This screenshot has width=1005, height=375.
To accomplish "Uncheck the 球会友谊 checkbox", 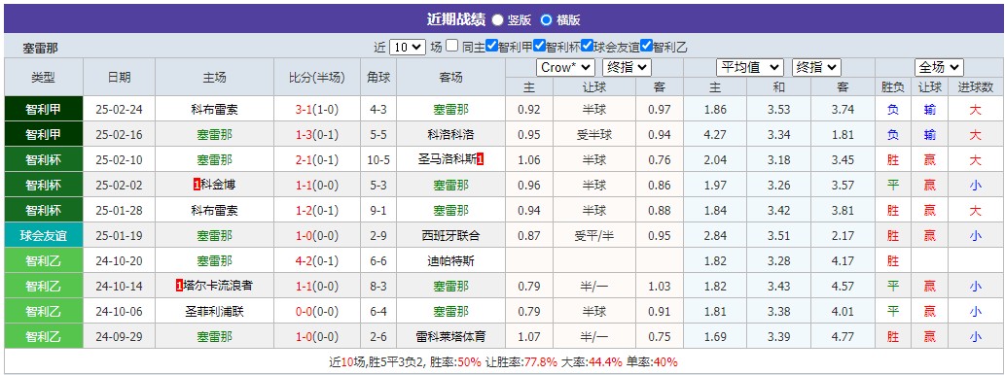I will pyautogui.click(x=587, y=46).
